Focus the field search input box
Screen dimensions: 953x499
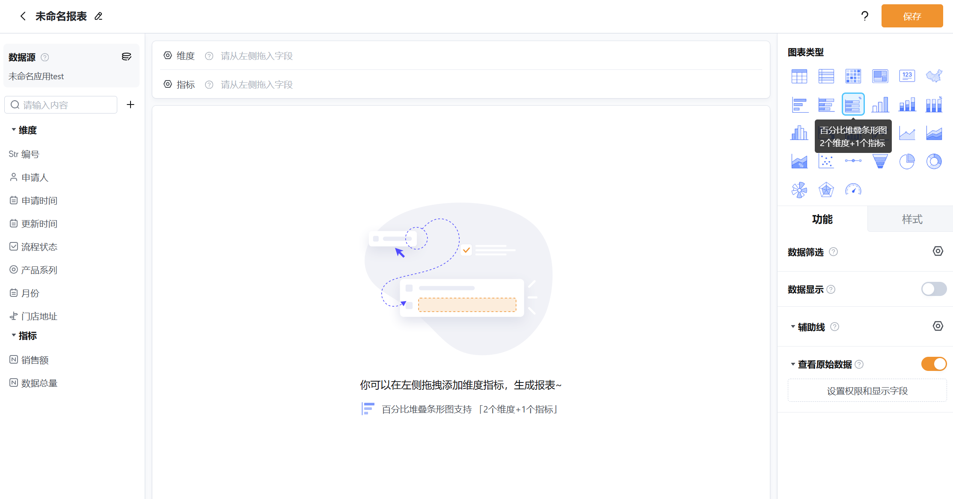[x=61, y=105]
